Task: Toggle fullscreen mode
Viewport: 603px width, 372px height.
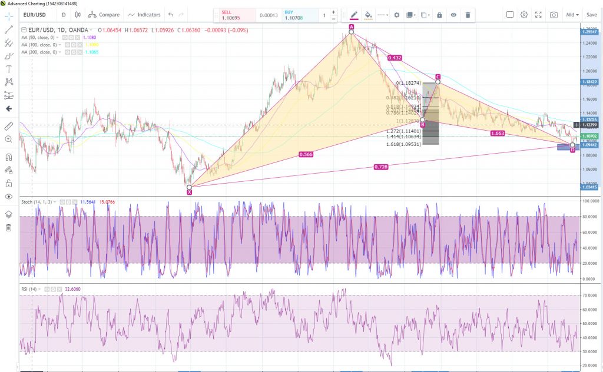Action: click(538, 15)
